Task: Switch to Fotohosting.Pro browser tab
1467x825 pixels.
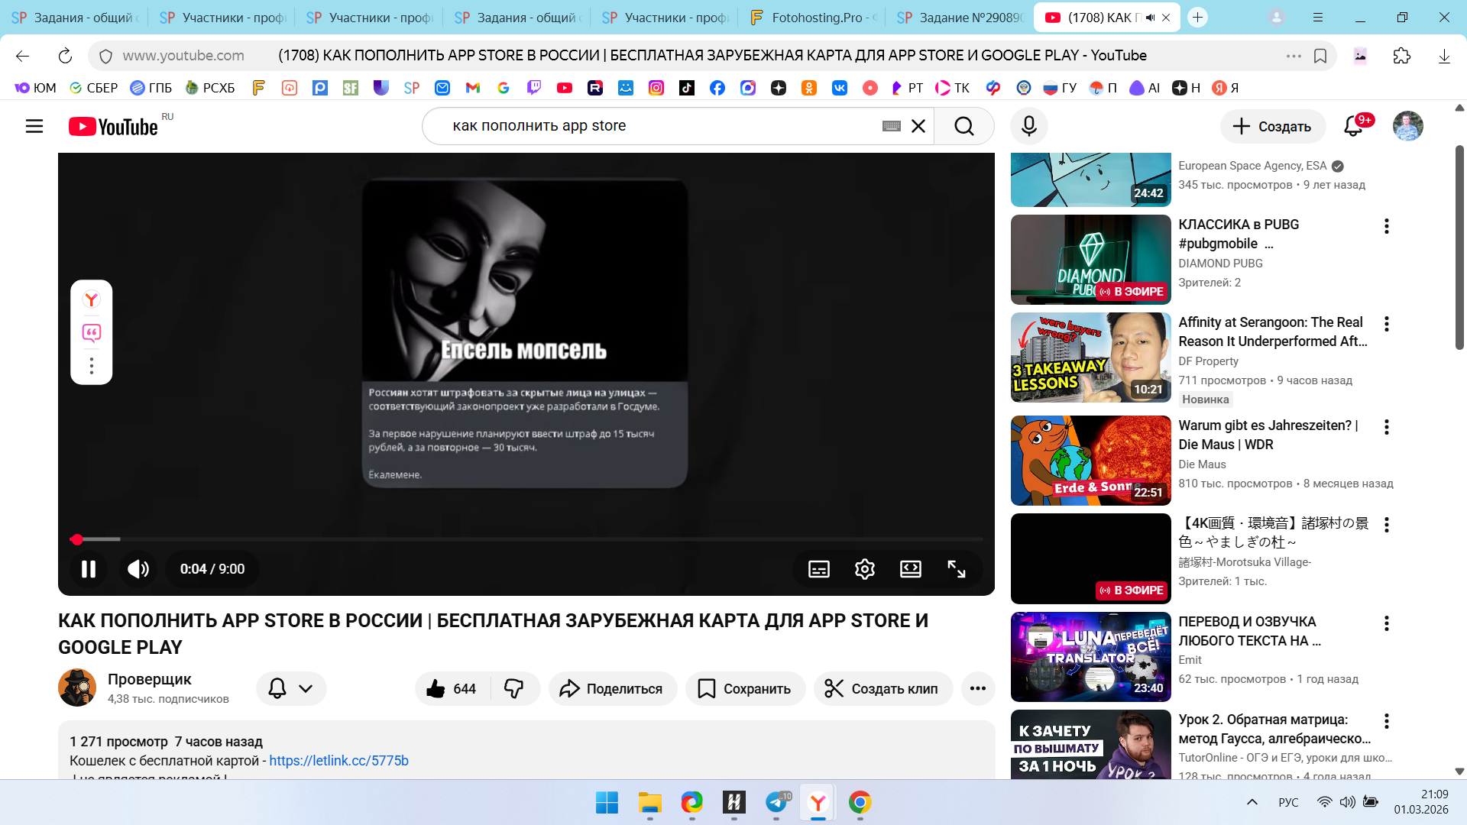Action: click(x=814, y=18)
